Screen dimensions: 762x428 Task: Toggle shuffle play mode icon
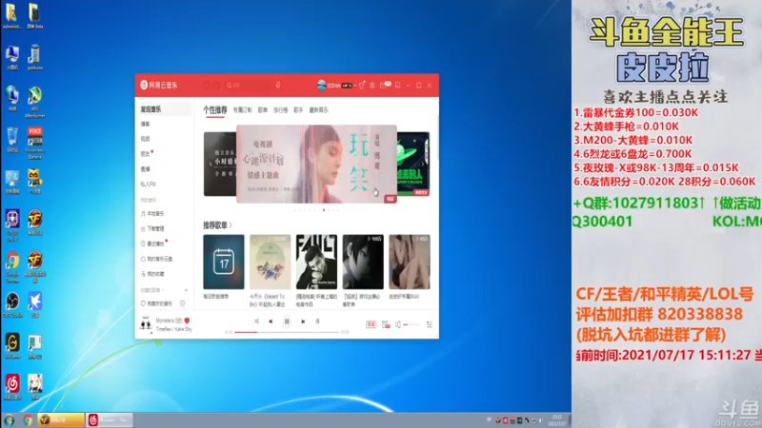click(x=256, y=321)
